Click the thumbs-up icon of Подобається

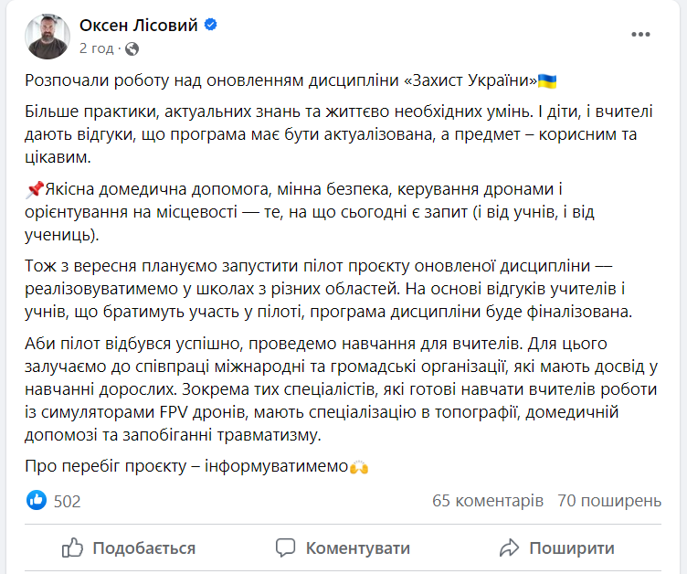(x=73, y=548)
